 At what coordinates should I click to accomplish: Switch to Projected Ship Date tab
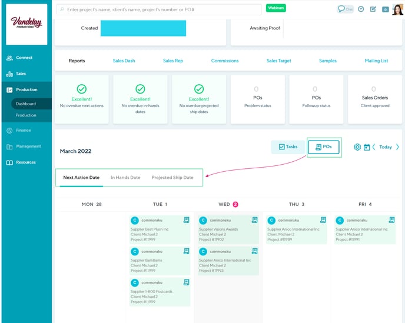(172, 178)
